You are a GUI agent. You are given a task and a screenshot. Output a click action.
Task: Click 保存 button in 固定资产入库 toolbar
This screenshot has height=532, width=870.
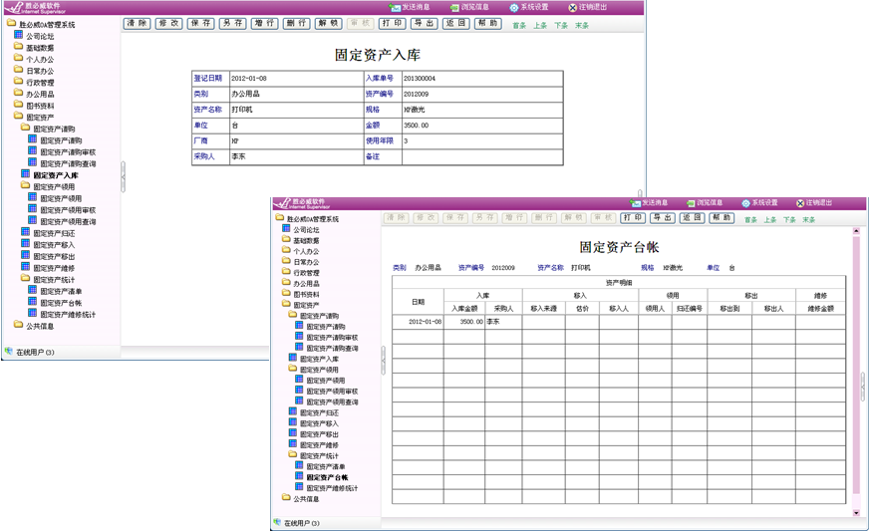coord(201,23)
